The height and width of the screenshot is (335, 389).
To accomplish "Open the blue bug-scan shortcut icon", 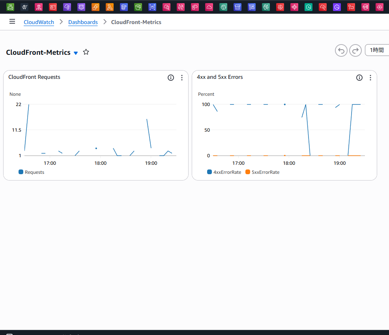I will (x=152, y=7).
